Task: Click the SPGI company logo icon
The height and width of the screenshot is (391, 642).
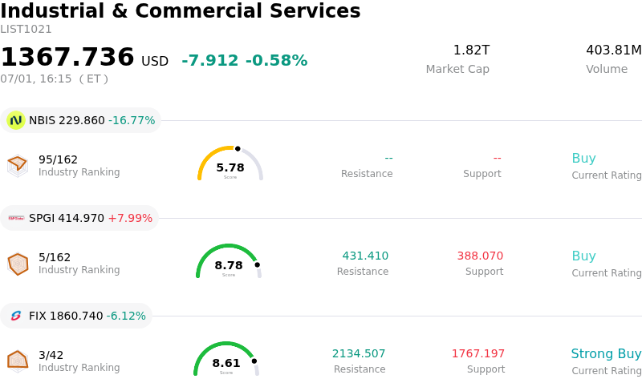Action: (16, 218)
